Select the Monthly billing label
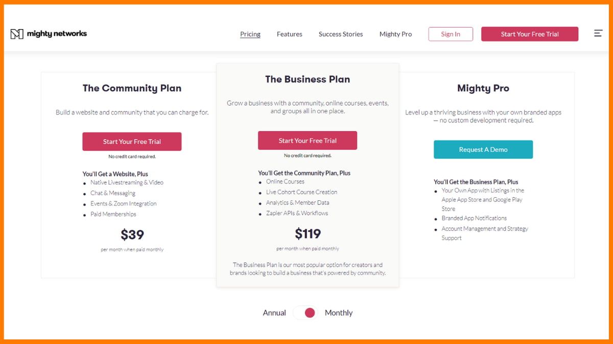 coord(339,313)
